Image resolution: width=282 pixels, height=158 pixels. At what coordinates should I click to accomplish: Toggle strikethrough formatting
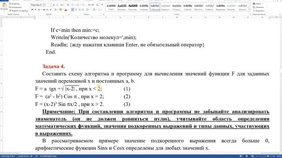pos(44,10)
